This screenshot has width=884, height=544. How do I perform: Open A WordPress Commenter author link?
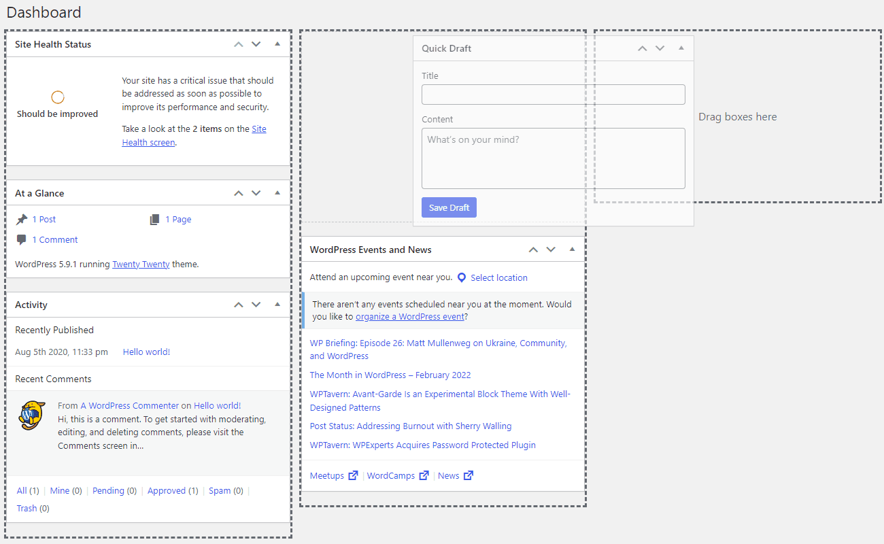click(x=130, y=405)
